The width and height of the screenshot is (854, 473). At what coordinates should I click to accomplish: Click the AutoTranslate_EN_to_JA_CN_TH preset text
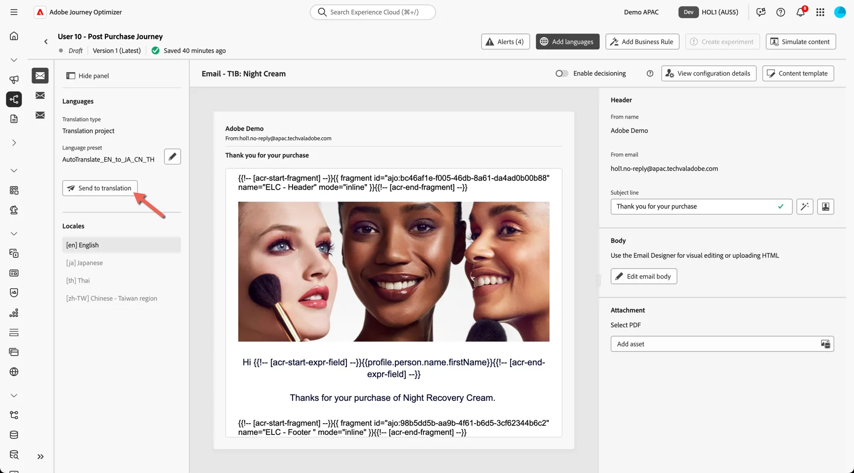(108, 159)
